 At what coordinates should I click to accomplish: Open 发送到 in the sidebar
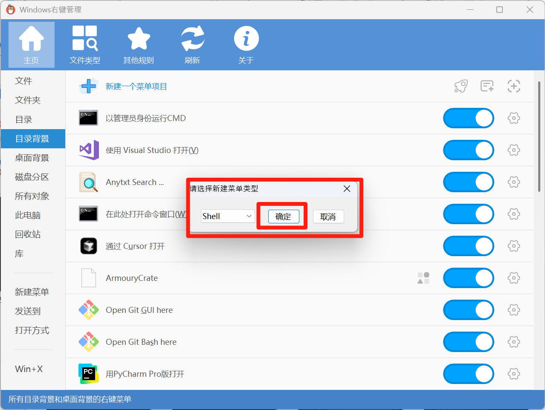pyautogui.click(x=28, y=311)
